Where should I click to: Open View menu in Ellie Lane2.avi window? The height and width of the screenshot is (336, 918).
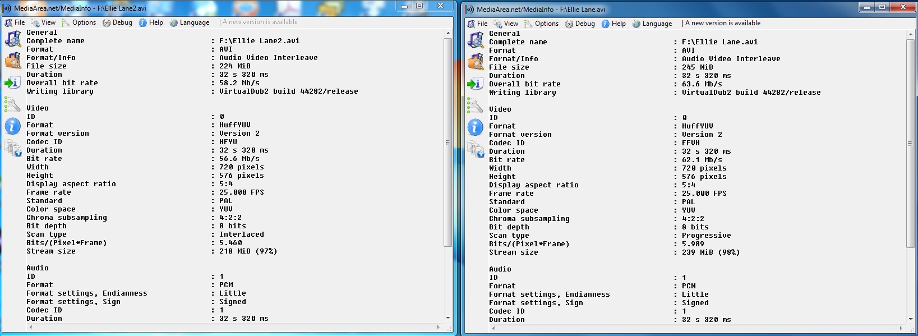(44, 22)
